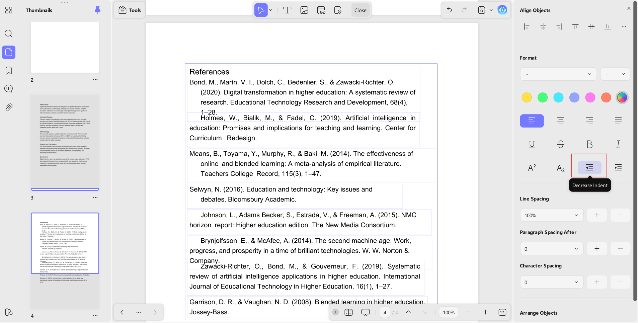Toggle bold formatting
Screen dimensions: 638x323
[x=589, y=144]
